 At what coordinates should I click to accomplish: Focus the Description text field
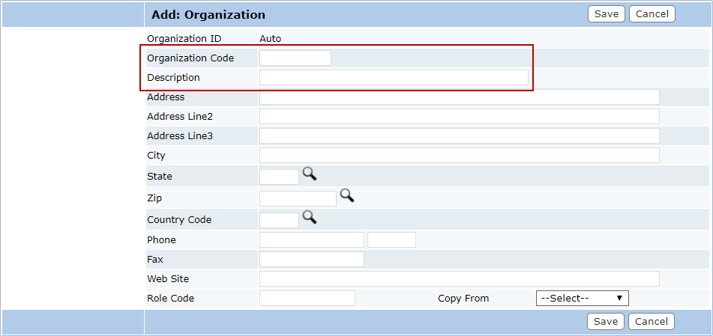pyautogui.click(x=394, y=78)
